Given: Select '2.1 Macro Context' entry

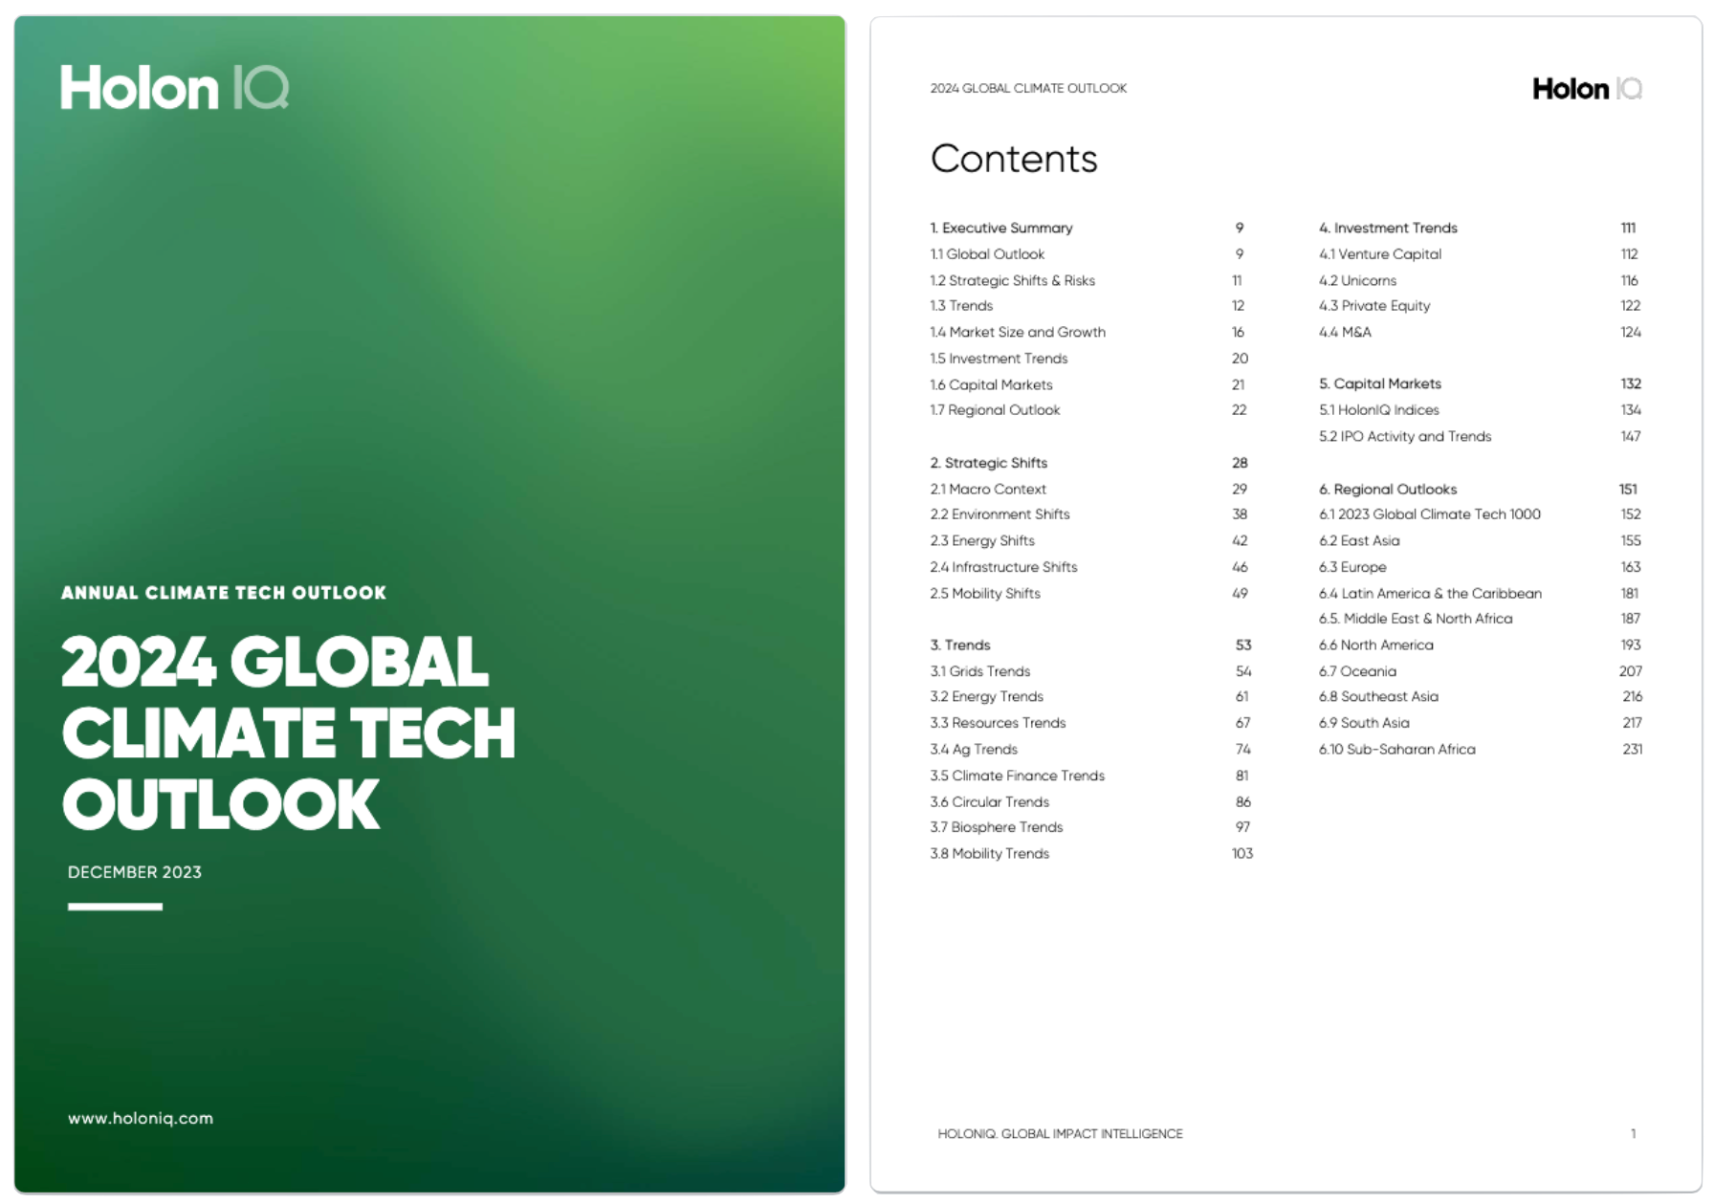Looking at the screenshot, I should coord(988,489).
